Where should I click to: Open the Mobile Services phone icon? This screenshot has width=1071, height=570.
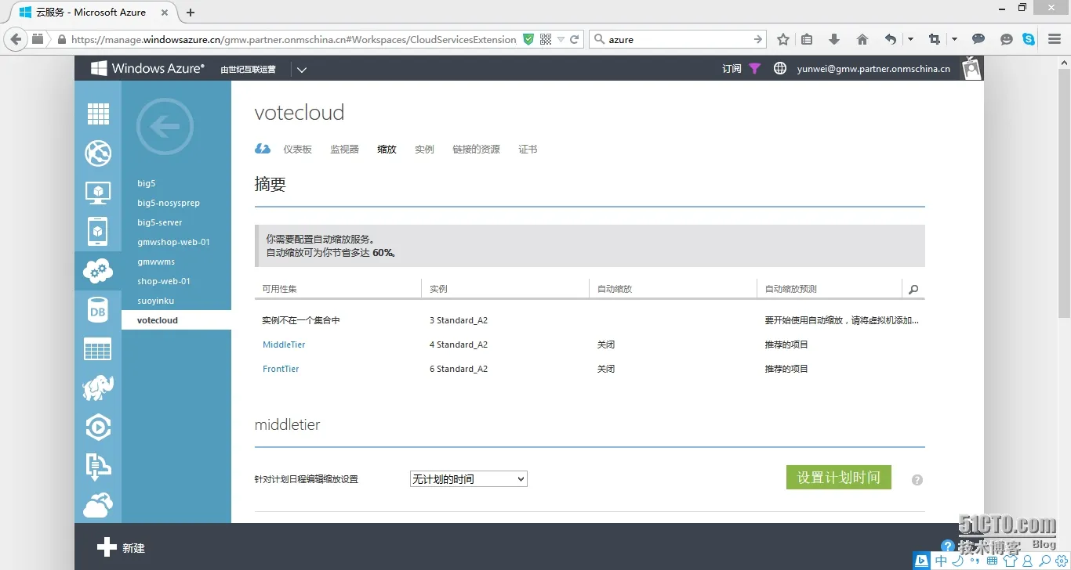coord(98,231)
